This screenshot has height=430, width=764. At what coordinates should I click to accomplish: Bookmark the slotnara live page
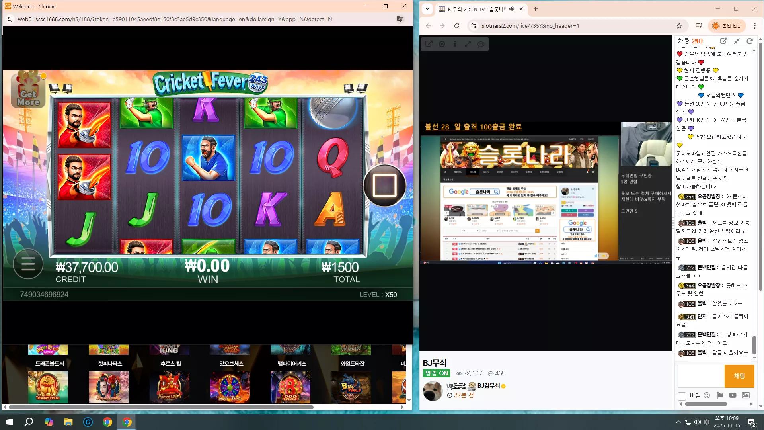tap(679, 26)
